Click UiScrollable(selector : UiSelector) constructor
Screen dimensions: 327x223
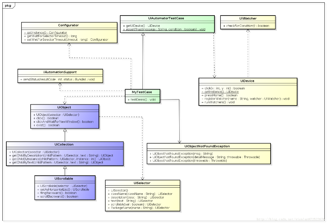(62, 186)
